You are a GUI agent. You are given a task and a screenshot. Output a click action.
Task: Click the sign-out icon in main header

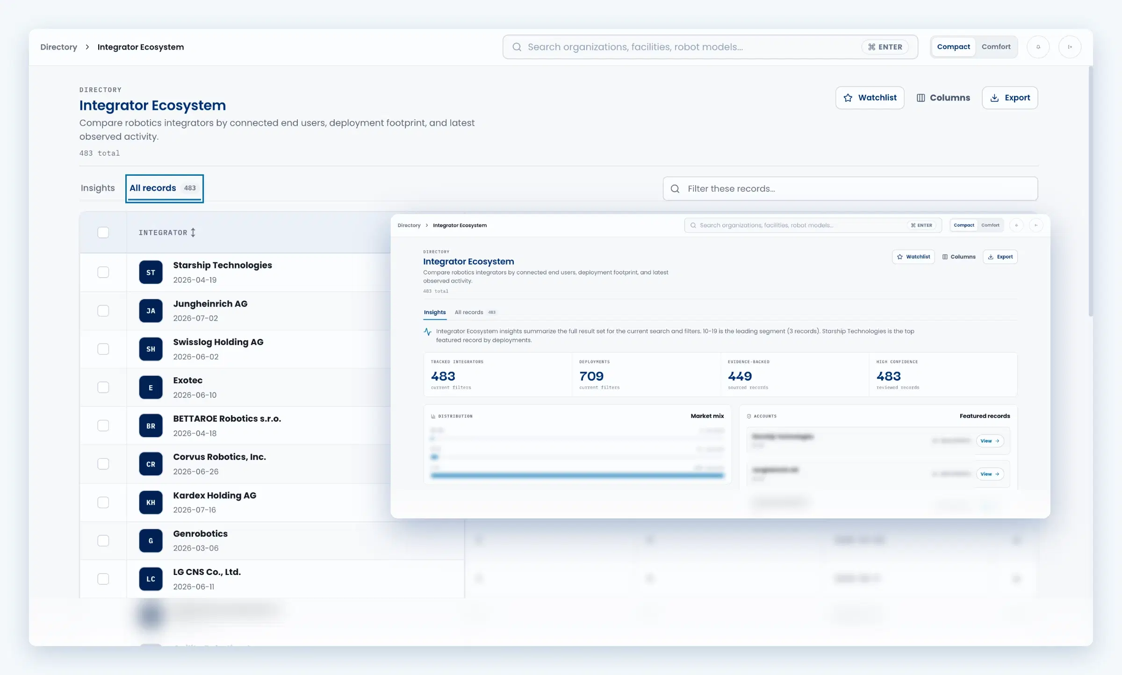(1070, 47)
